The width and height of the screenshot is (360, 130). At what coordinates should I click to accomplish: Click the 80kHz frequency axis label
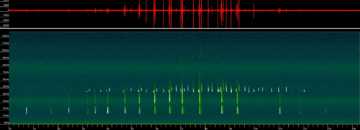[6, 65]
